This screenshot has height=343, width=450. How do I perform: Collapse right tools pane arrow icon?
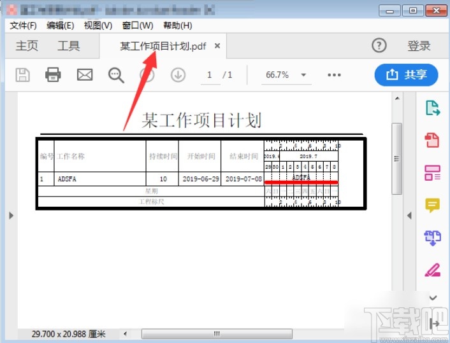[x=435, y=324]
